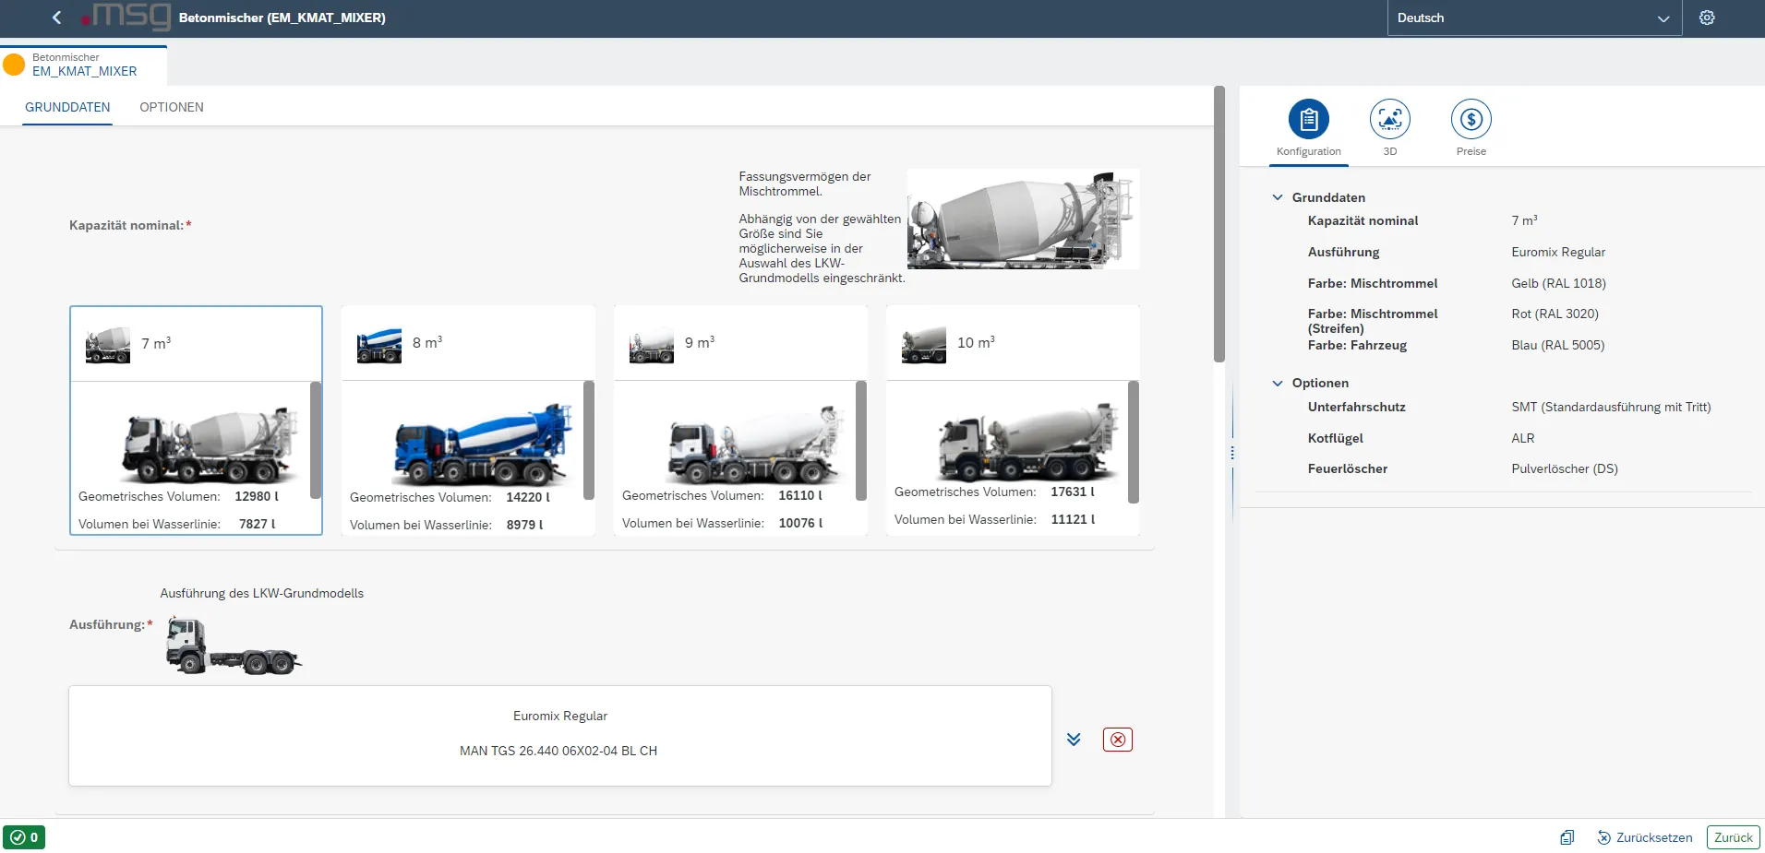Collapse the Optionen section
The width and height of the screenshot is (1765, 853).
pyautogui.click(x=1278, y=383)
